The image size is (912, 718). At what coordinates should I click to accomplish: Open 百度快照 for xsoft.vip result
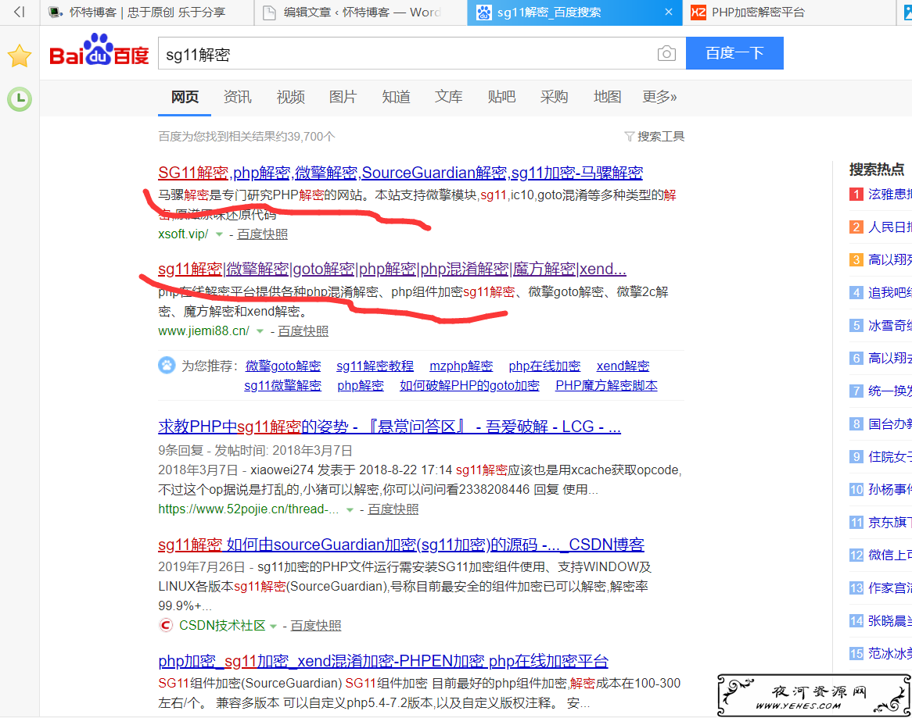[x=262, y=234]
